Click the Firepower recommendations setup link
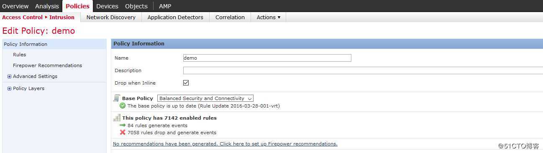This screenshot has height=153, width=543. [225, 144]
